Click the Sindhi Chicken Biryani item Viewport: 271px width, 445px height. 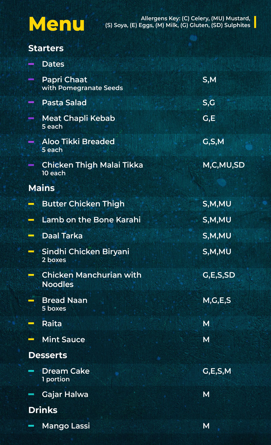click(x=85, y=252)
